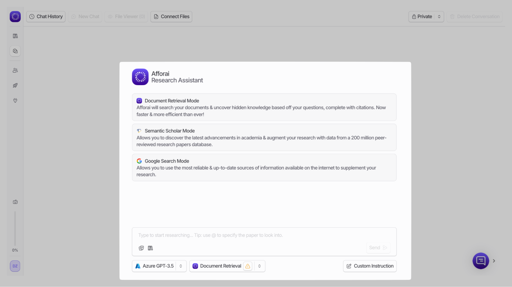Activate Document Retrieval Mode
Viewport: 512px width, 287px height.
[x=264, y=107]
